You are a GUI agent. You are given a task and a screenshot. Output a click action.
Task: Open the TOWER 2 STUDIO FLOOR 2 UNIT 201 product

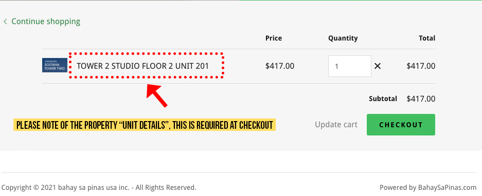point(142,66)
